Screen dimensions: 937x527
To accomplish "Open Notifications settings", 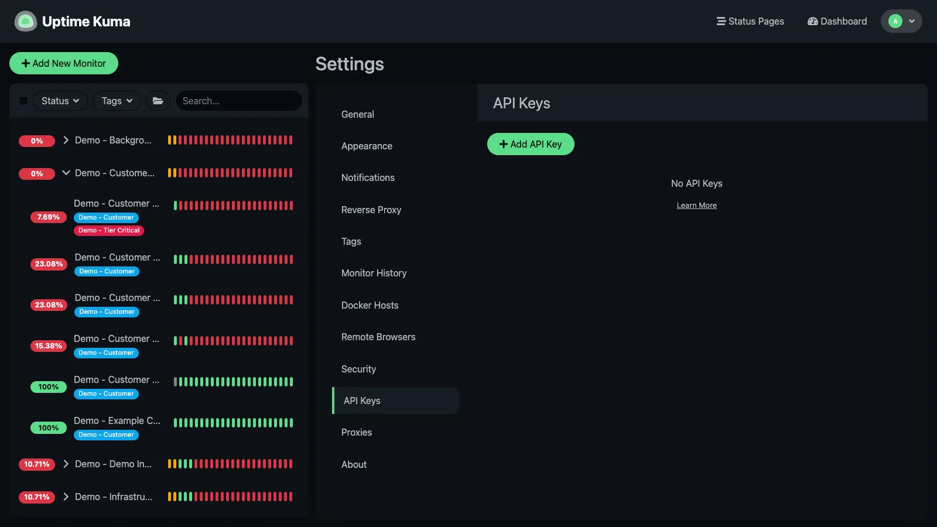I will (395, 177).
